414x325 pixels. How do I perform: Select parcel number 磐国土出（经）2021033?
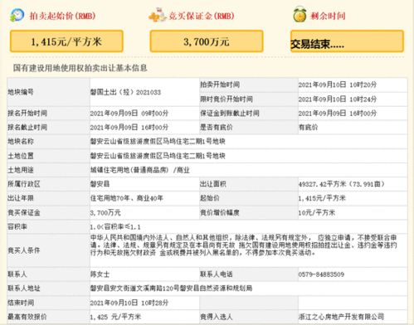[x=125, y=92]
